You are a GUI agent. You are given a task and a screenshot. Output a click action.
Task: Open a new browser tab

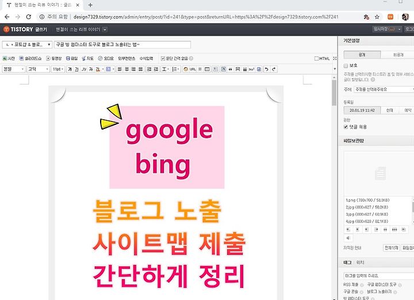(x=90, y=5)
